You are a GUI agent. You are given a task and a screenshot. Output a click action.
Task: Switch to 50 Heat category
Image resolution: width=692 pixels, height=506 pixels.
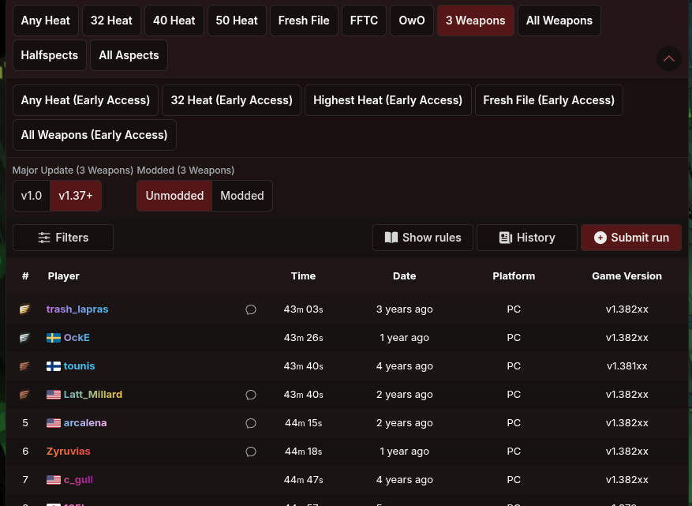click(x=237, y=21)
